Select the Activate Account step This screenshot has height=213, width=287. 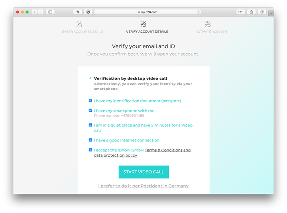click(211, 27)
